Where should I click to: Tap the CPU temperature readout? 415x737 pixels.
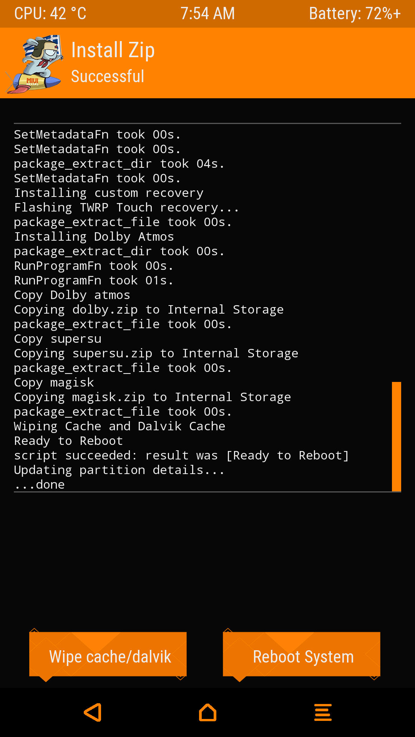(x=50, y=14)
